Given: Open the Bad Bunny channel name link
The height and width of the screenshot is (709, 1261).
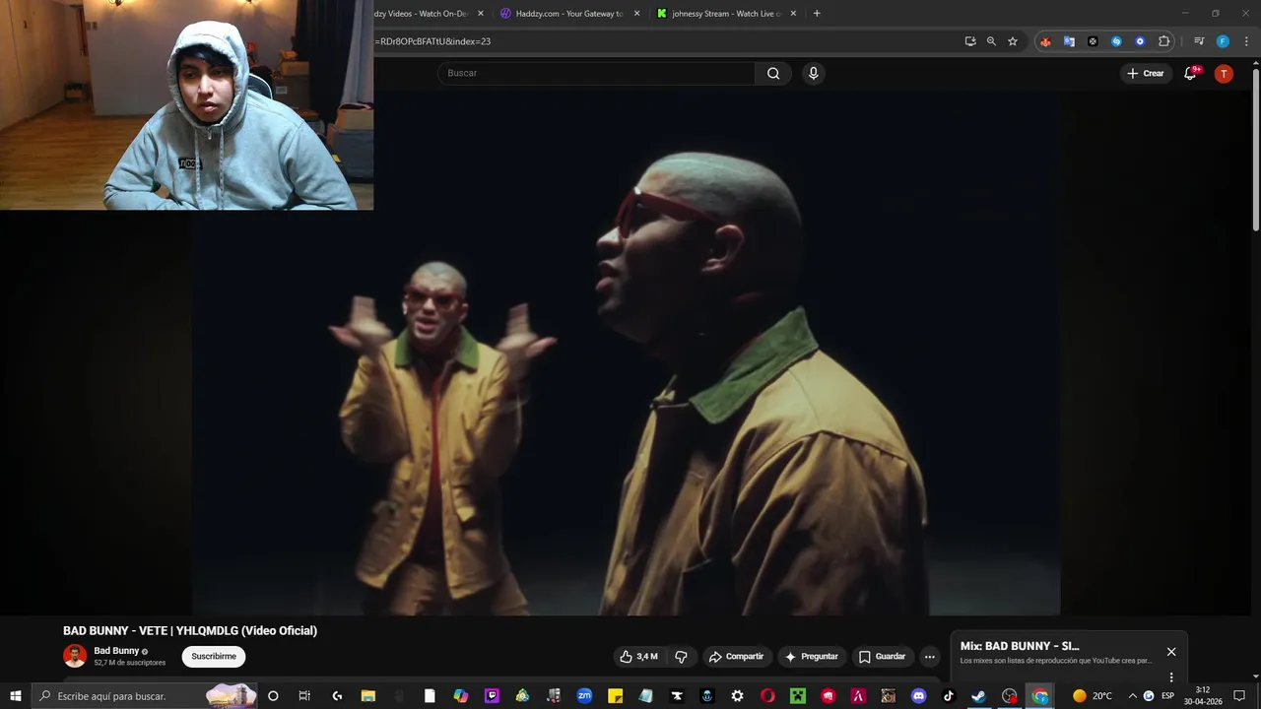Looking at the screenshot, I should [116, 651].
